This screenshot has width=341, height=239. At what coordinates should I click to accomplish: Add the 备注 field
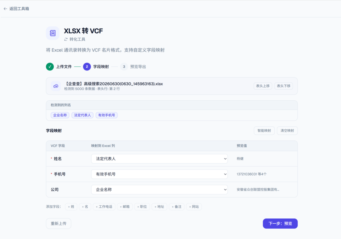point(176,207)
